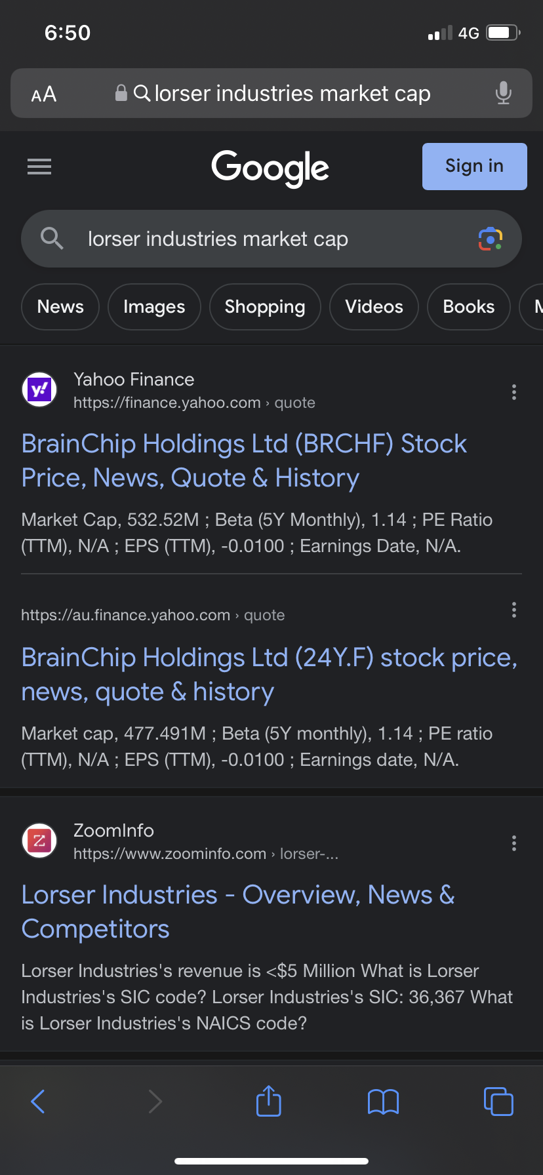543x1175 pixels.
Task: Select the Shopping filter tab
Action: pos(265,307)
